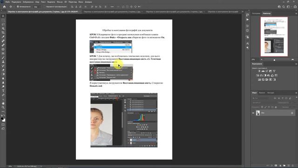
Task: Open the Move tool preset picker arrow
Action: pos(14,7)
